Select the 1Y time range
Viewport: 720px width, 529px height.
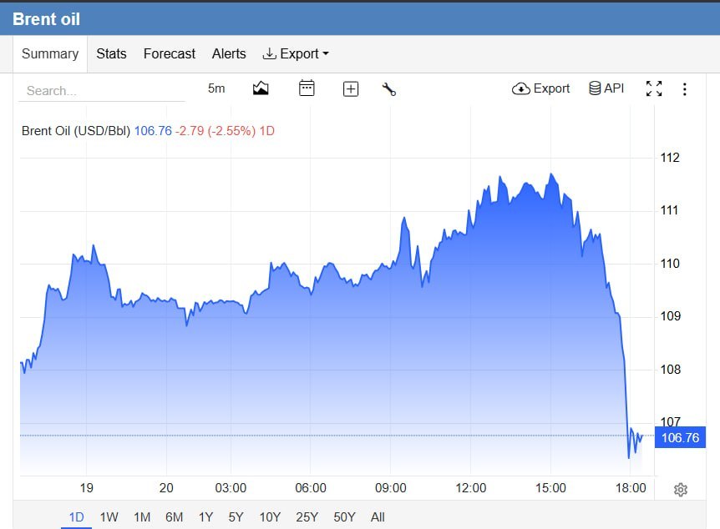[205, 517]
